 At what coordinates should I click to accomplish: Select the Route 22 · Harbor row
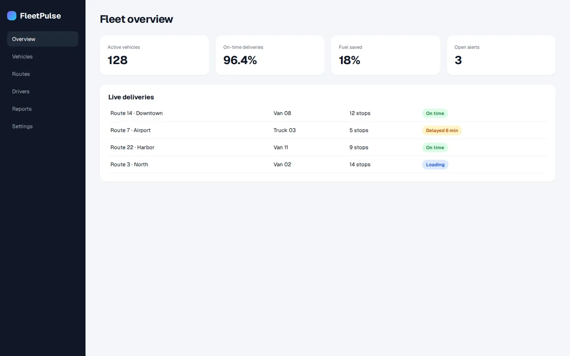(328, 148)
